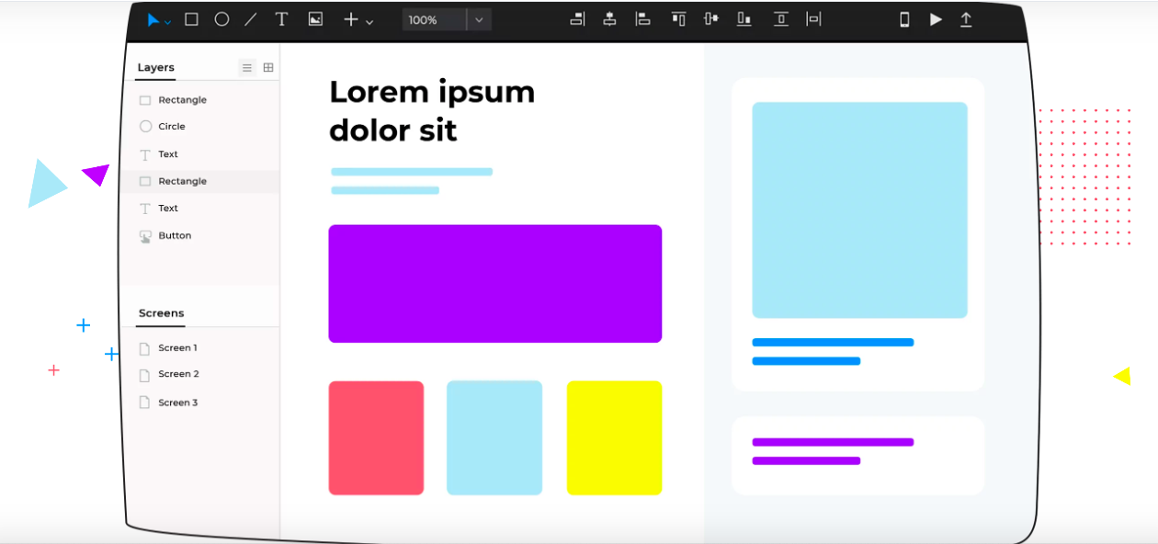Activate the Text tool in toolbar
This screenshot has height=544, width=1158.
tap(282, 19)
